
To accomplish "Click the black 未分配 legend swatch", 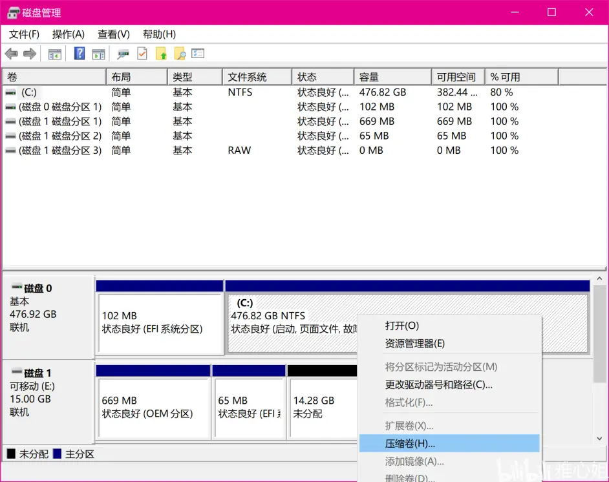I will tap(11, 454).
